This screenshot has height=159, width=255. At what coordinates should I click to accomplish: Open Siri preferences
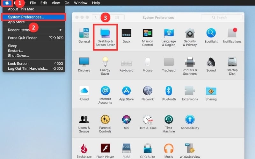click(126, 122)
